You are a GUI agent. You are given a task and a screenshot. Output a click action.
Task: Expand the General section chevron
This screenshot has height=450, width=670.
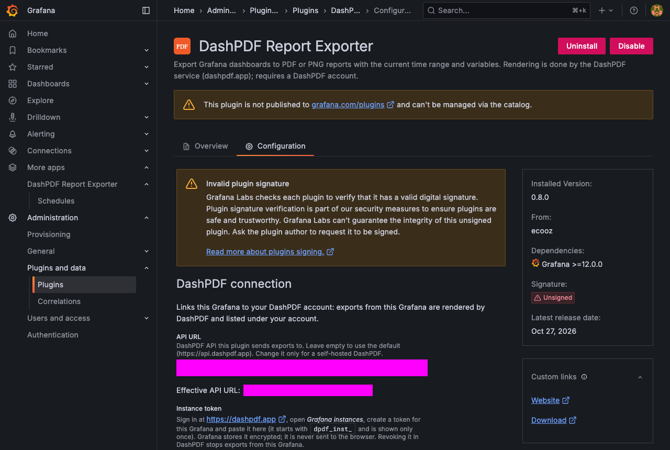pos(147,251)
